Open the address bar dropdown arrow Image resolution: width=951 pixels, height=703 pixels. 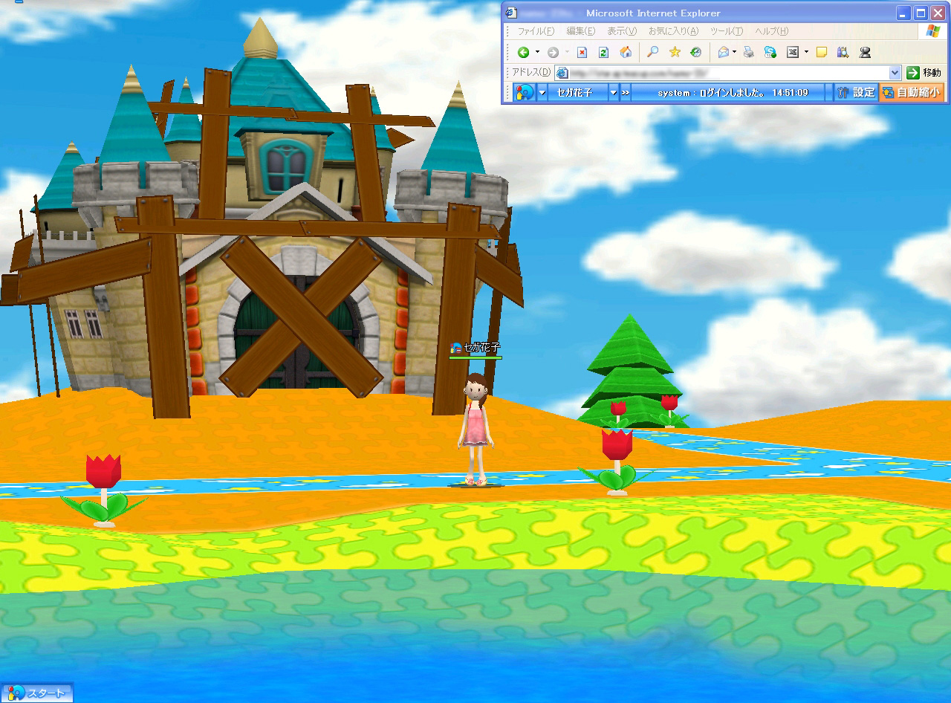click(x=895, y=73)
